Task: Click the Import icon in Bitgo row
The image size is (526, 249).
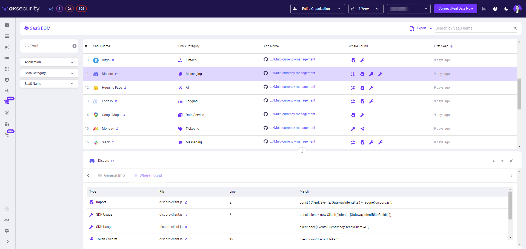Action: coord(353,60)
